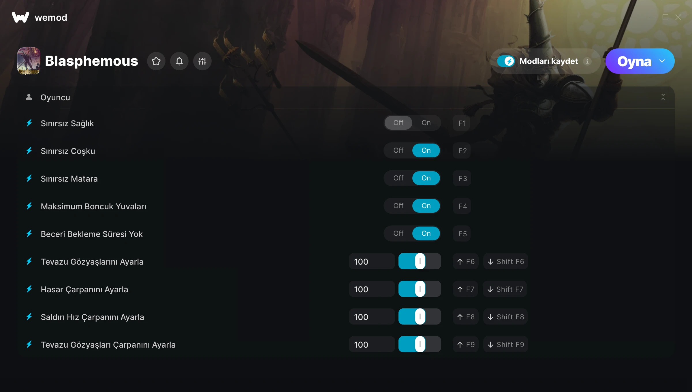
Task: Click the Oyna play button
Action: click(634, 61)
